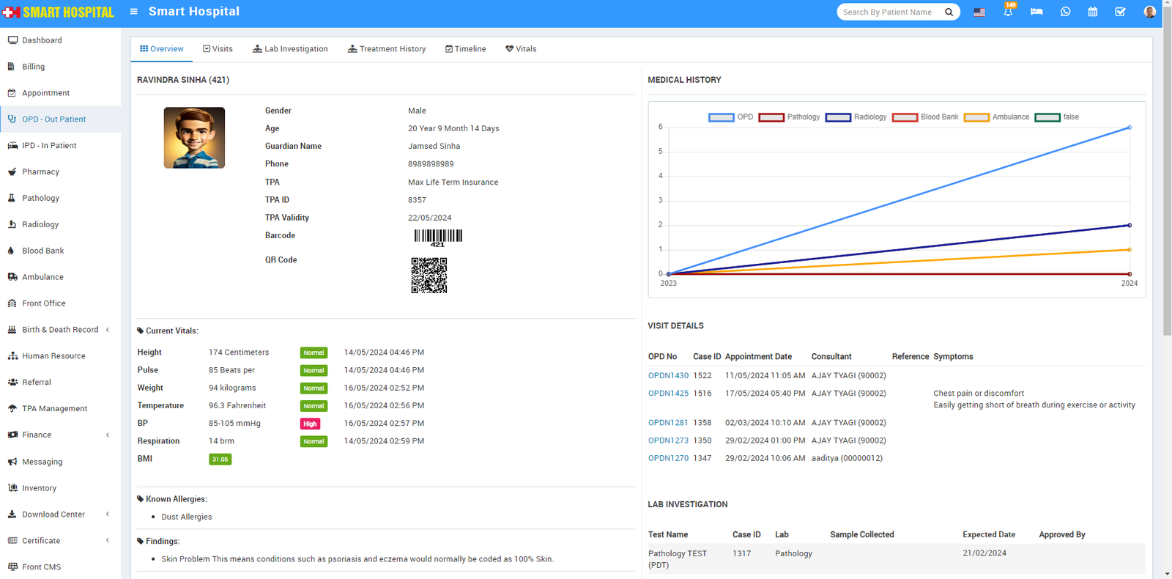This screenshot has height=579, width=1172.
Task: Switch to the Lab Investigation tab
Action: pos(290,49)
